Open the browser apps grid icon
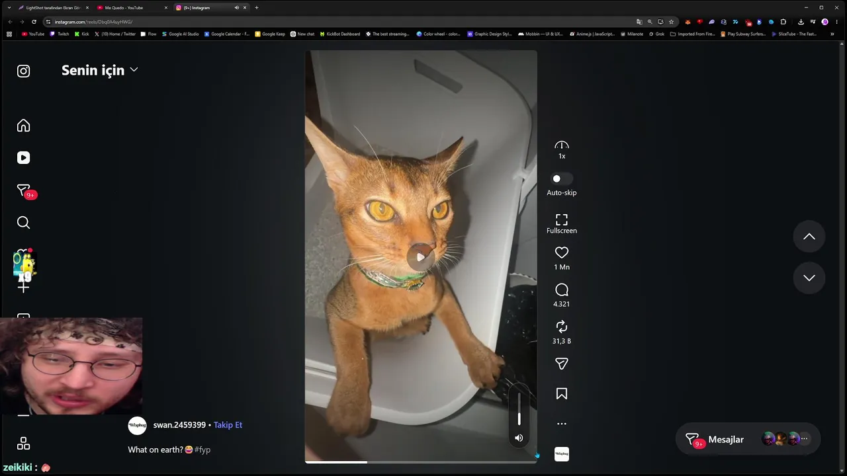This screenshot has width=847, height=476. 9,34
